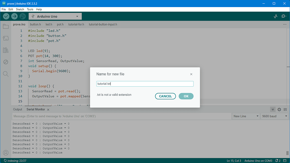Verify the sketch with the checkmark icon

point(6,16)
